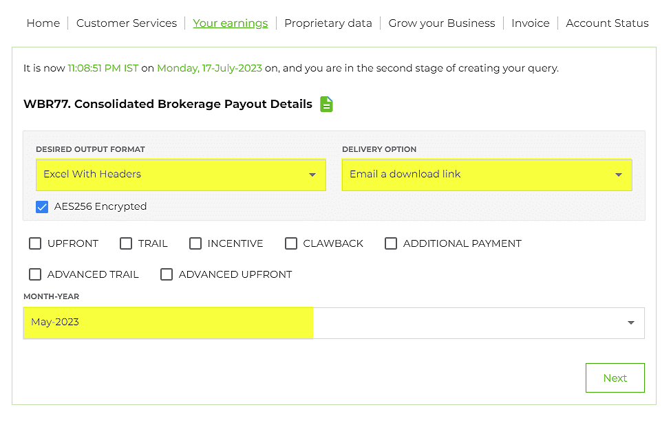Tick ADDITIONAL PAYMENT checkbox
The height and width of the screenshot is (427, 671).
(391, 243)
